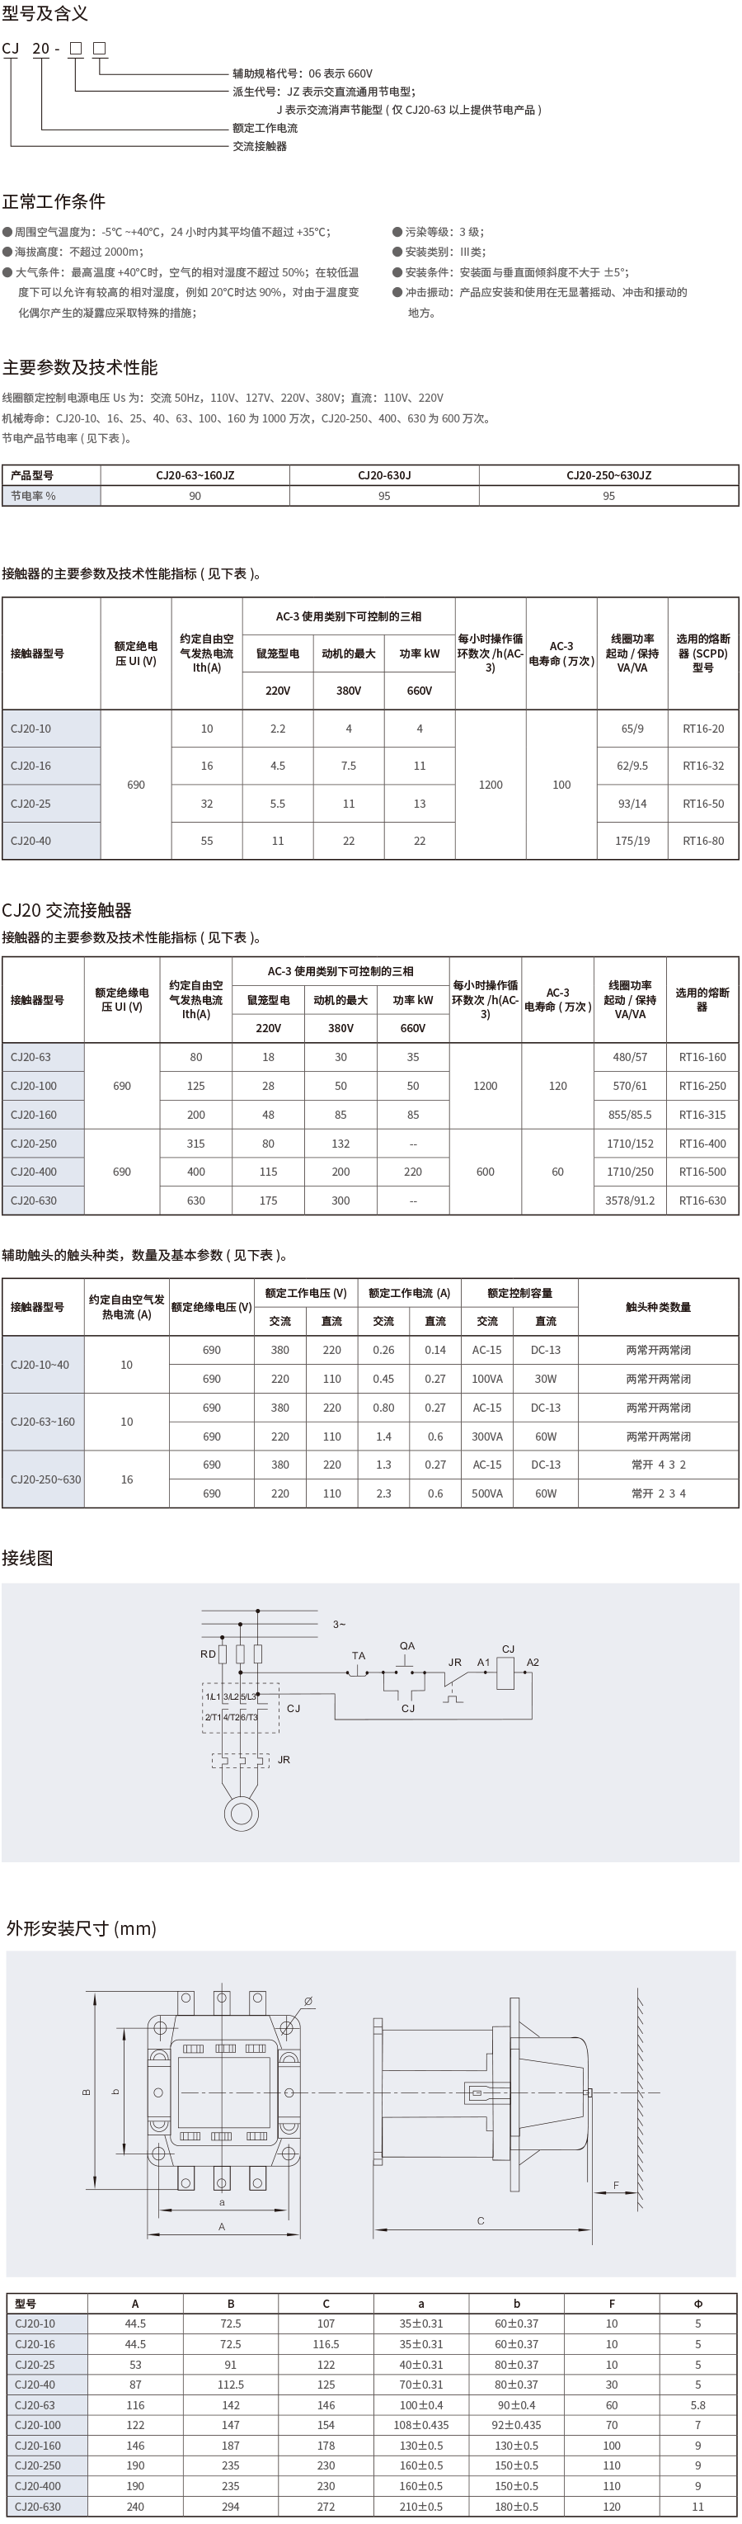
Task: Click the 'TA' button label in wiring diagram
Action: [359, 1656]
